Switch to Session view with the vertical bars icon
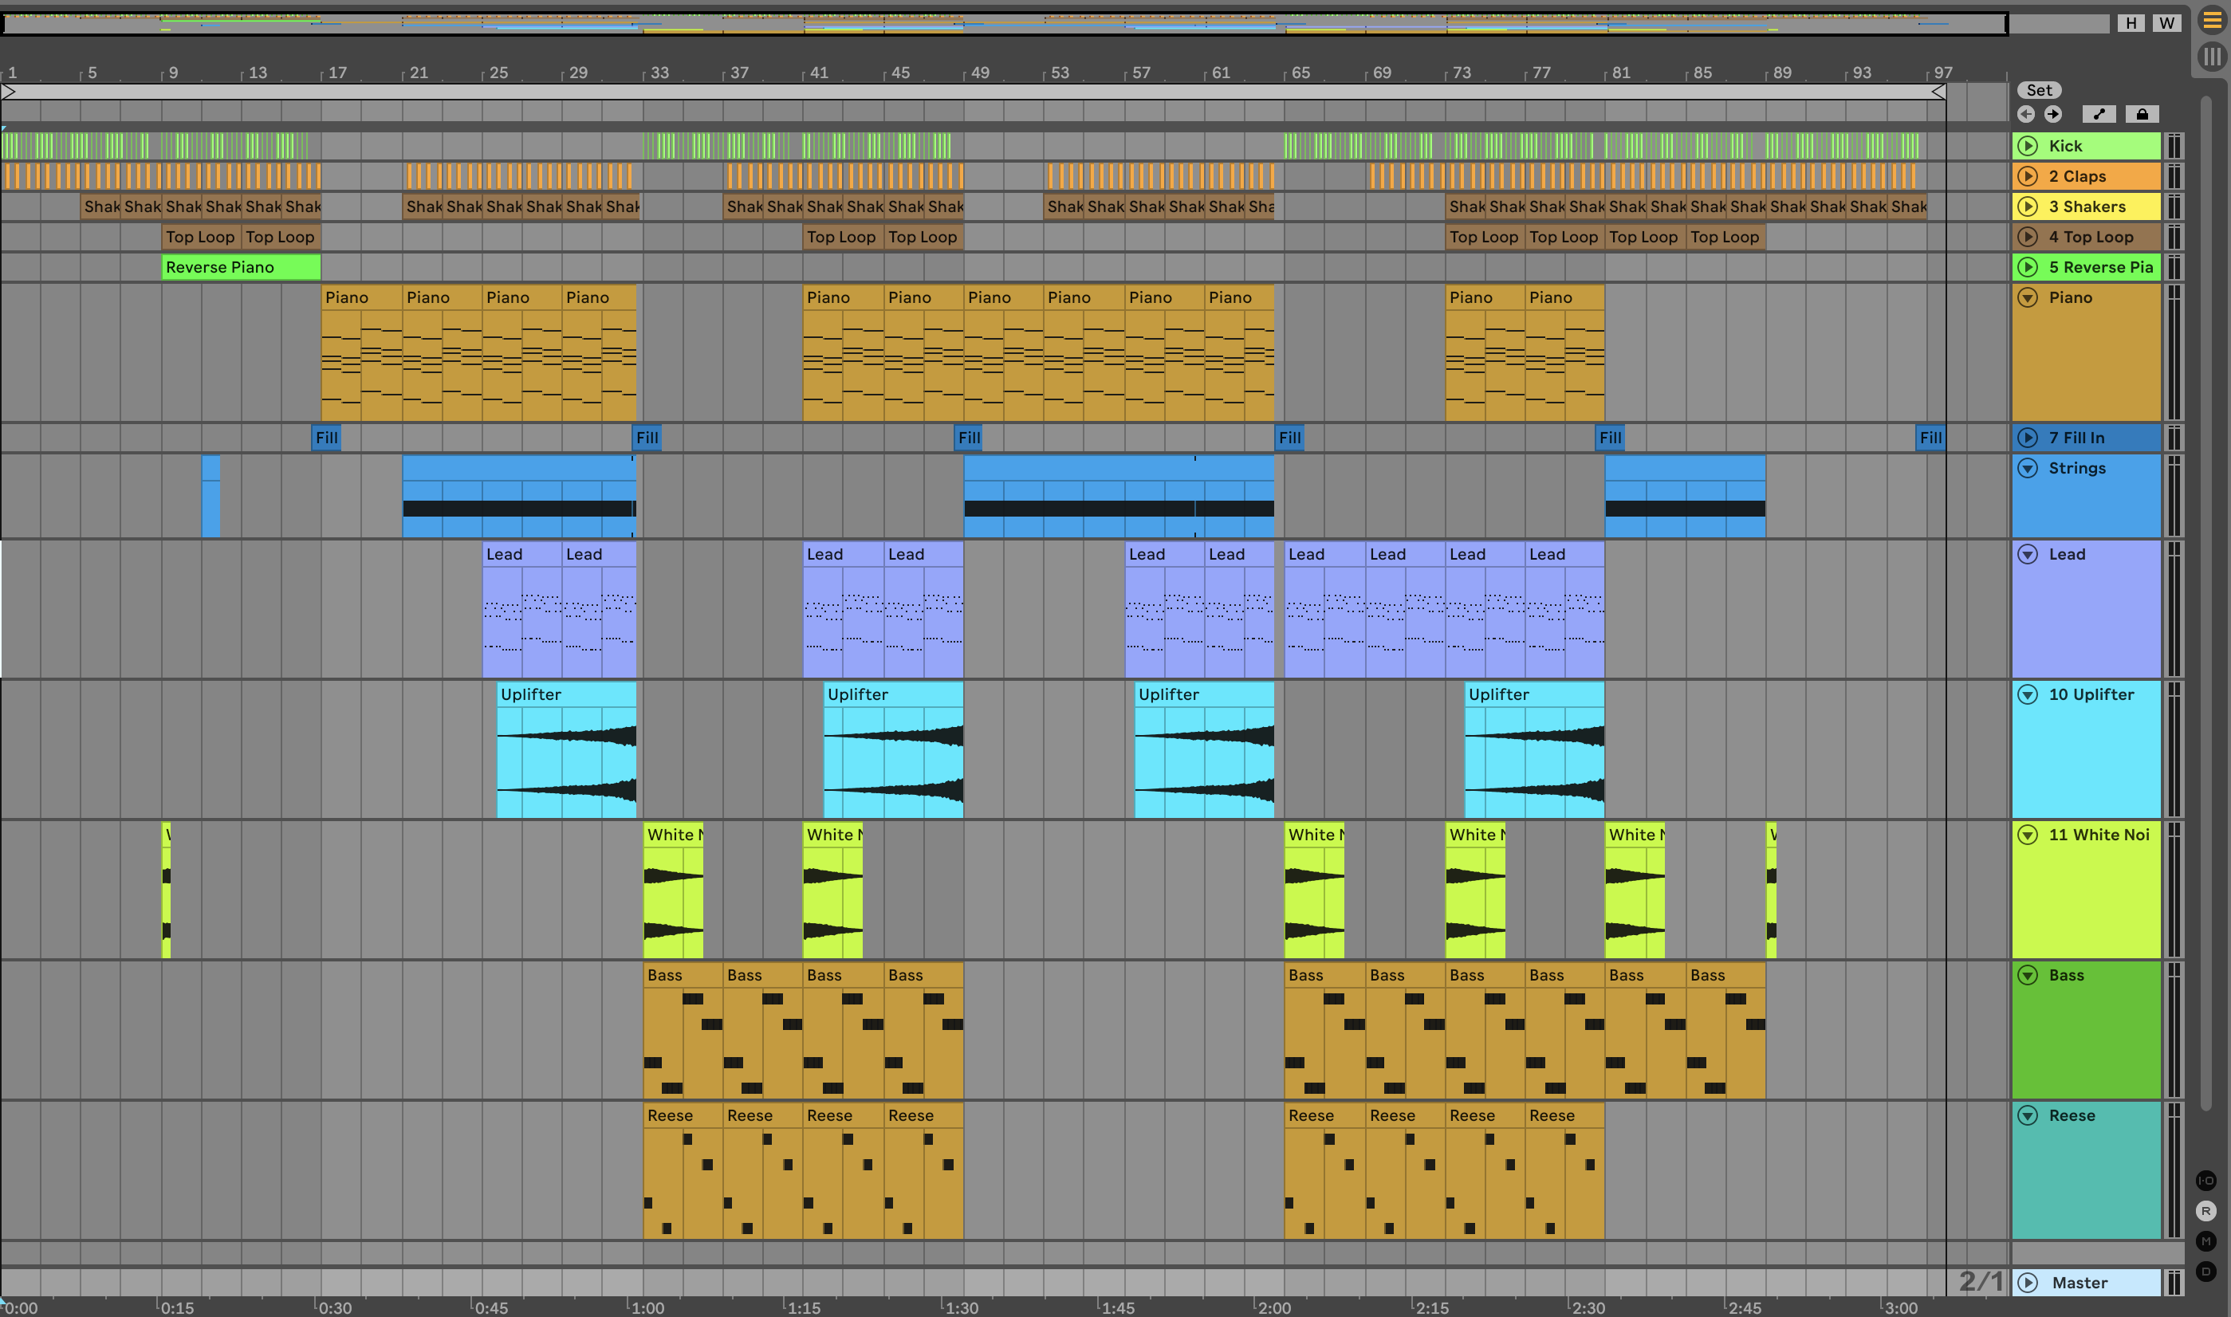The height and width of the screenshot is (1317, 2231). pyautogui.click(x=2212, y=57)
